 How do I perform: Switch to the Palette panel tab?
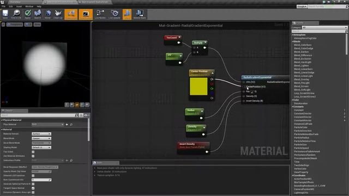click(305, 23)
